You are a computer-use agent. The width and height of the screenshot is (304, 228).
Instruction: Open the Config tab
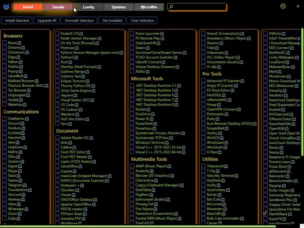(x=88, y=7)
